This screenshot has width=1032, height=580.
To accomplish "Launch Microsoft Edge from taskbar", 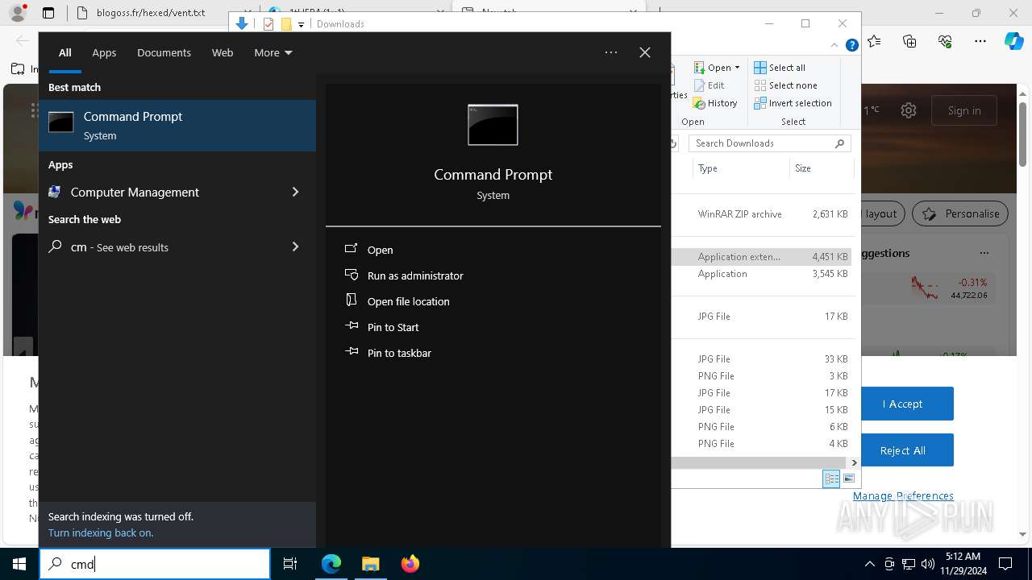I will point(331,564).
